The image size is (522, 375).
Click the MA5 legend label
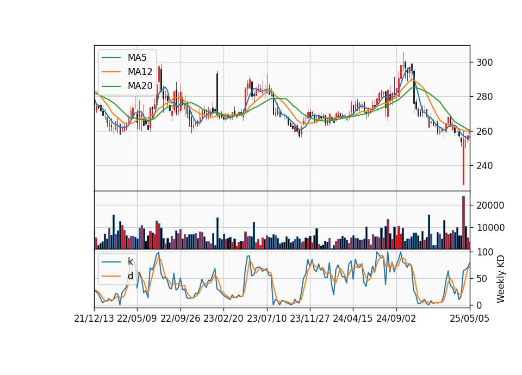pyautogui.click(x=137, y=58)
